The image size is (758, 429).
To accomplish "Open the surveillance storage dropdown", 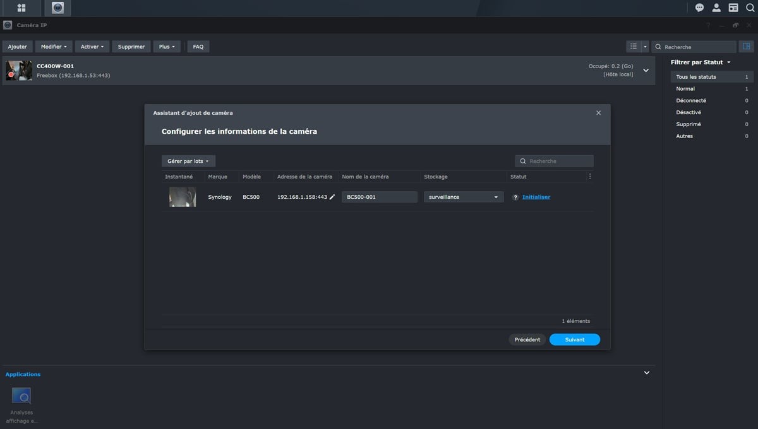I will 464,197.
